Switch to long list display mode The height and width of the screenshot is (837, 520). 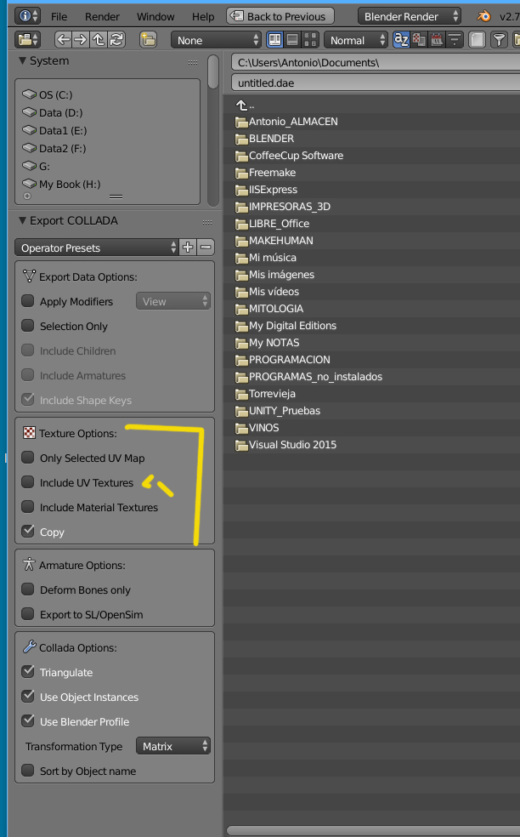(293, 39)
